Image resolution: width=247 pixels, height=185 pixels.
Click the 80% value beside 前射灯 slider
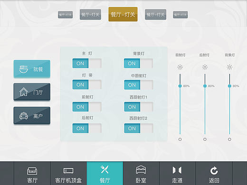pyautogui.click(x=186, y=86)
